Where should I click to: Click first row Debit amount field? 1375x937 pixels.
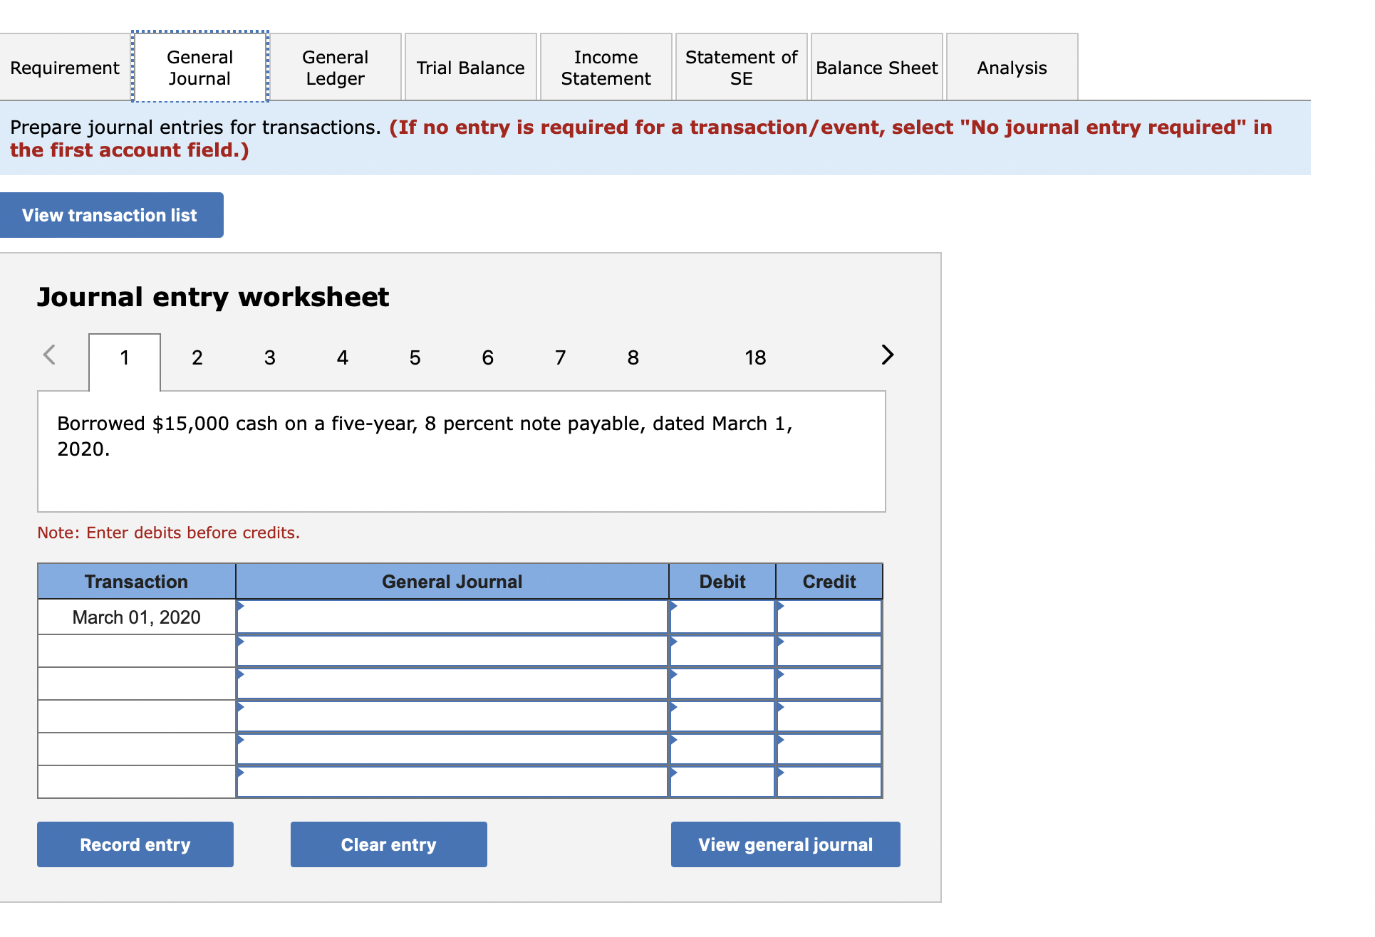pos(722,617)
